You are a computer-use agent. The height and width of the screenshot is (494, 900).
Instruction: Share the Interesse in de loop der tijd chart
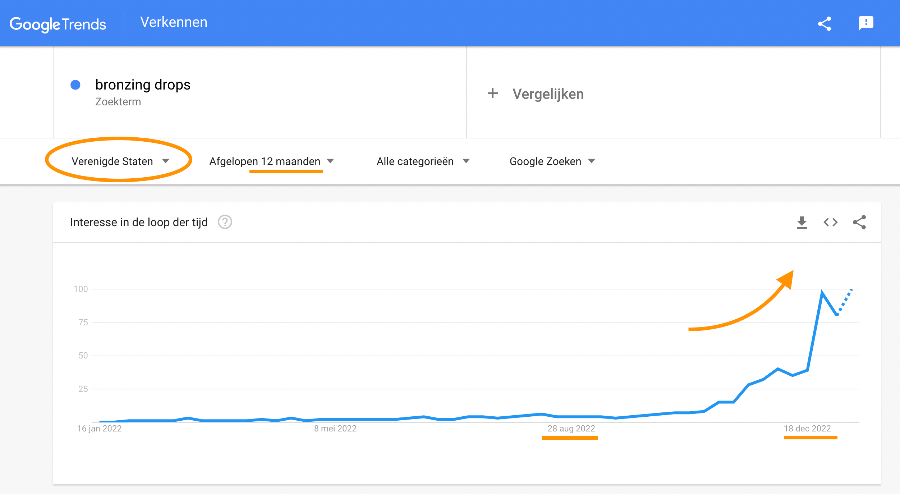(859, 222)
